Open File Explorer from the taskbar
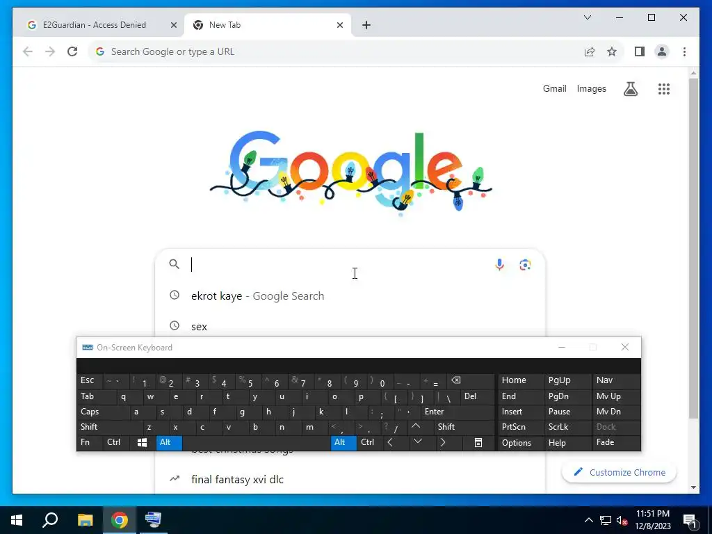 (x=85, y=520)
